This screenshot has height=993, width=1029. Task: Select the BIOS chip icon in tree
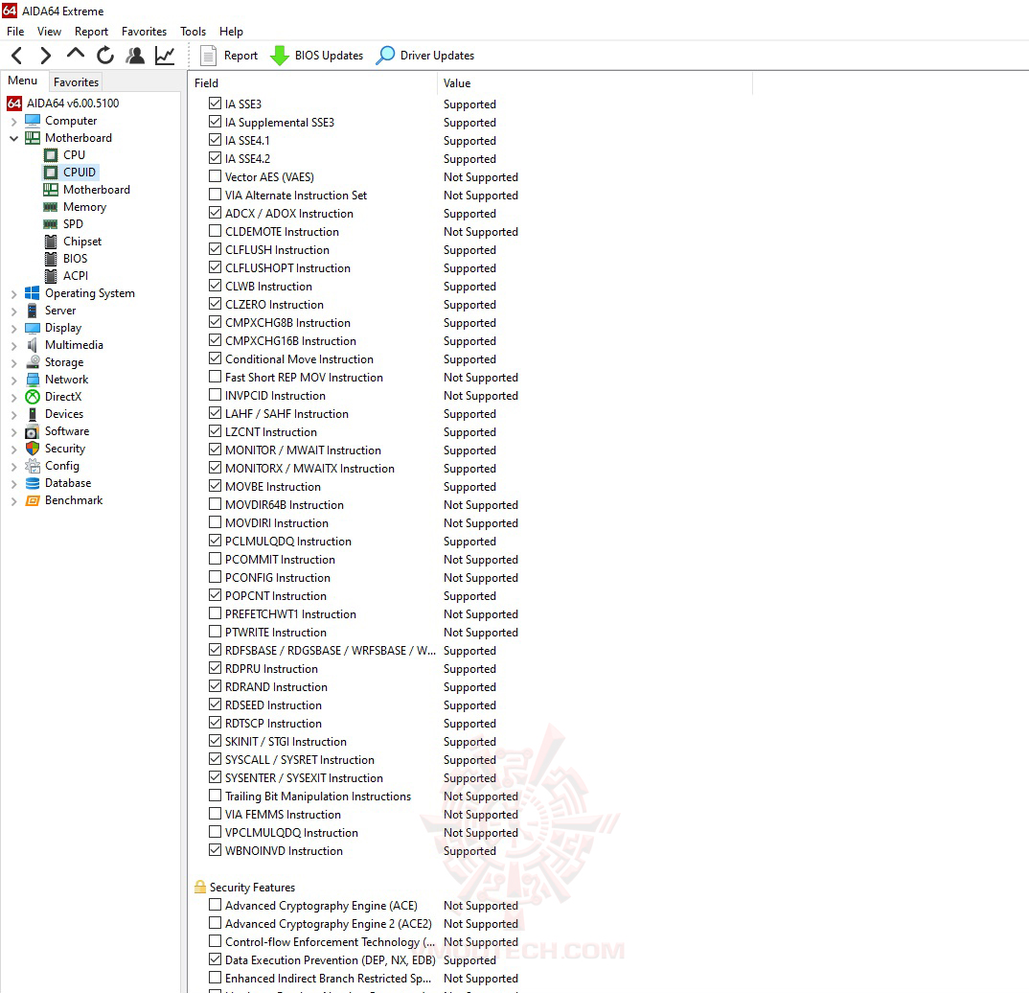51,259
